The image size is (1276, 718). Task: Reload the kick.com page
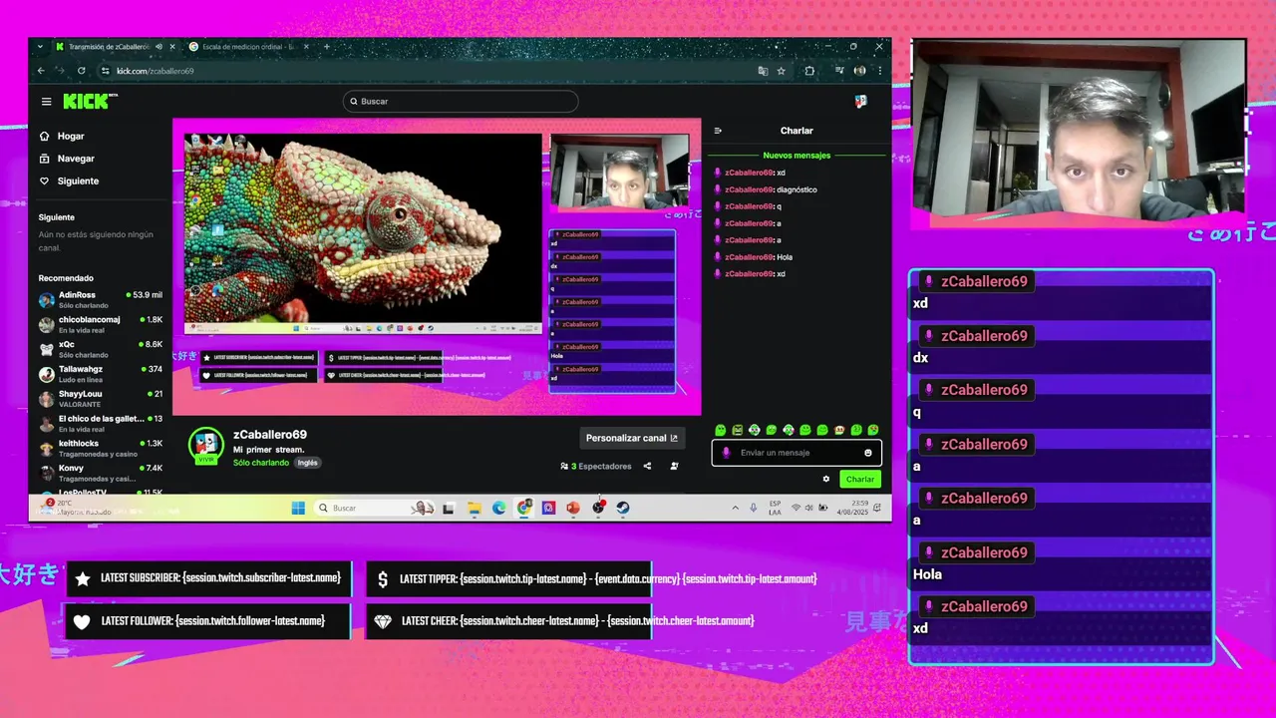(x=81, y=71)
